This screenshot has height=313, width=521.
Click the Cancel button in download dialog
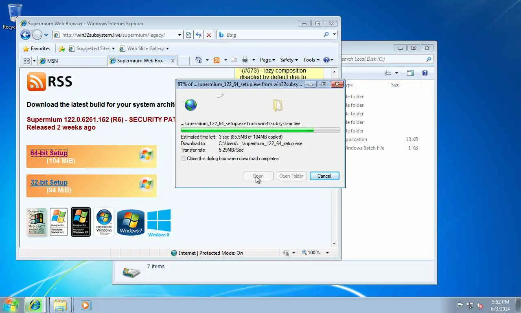[324, 176]
